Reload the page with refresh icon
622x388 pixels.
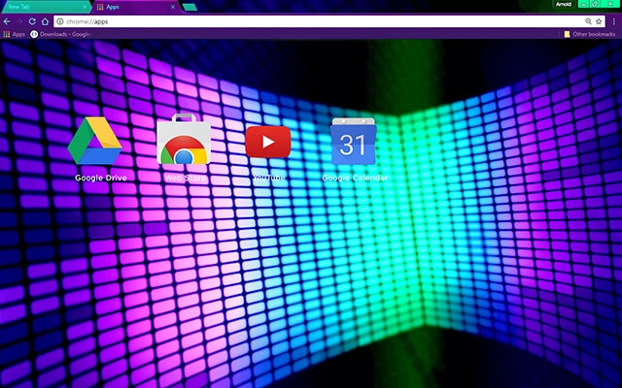[32, 21]
